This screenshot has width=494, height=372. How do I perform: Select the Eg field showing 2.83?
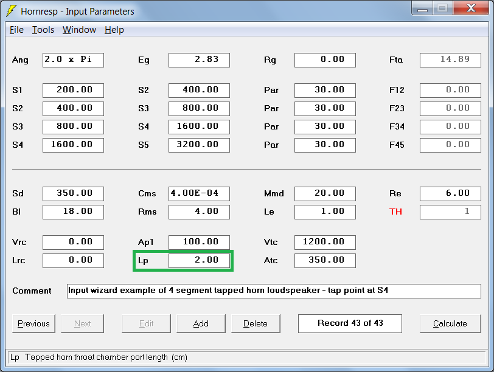(199, 60)
